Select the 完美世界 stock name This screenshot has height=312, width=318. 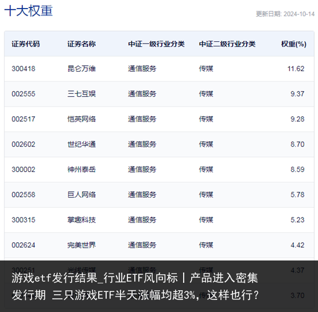point(82,245)
